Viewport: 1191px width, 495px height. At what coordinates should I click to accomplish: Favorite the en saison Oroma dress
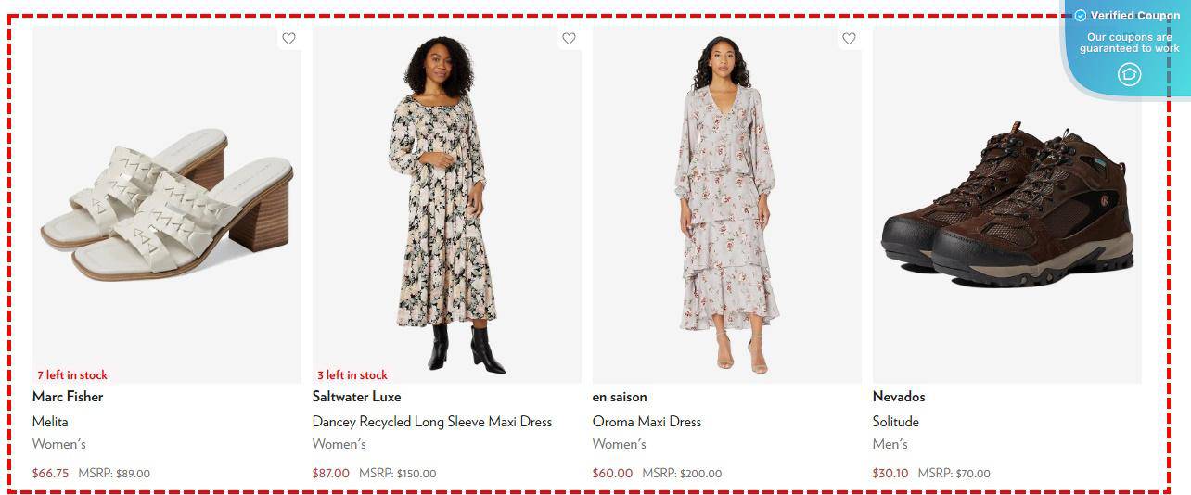click(x=849, y=39)
